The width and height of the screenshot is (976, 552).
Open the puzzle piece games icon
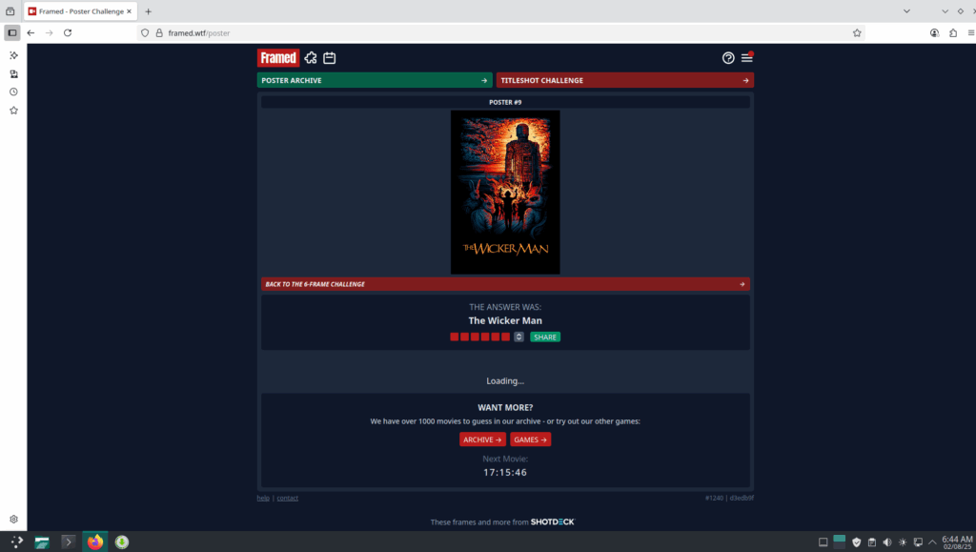(x=311, y=58)
